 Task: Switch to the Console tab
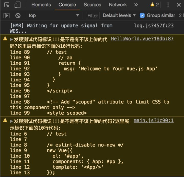click(x=67, y=5)
